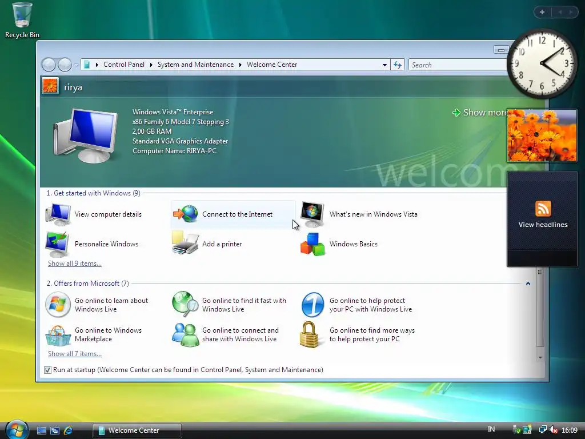
Task: Click the orange flowers slideshow gadget
Action: 542,135
